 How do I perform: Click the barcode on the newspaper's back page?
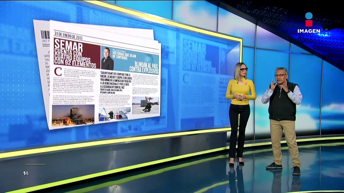[45, 35]
